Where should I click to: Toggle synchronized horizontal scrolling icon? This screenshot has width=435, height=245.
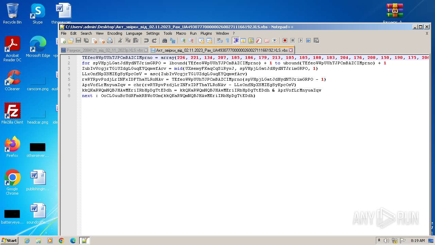pos(209,40)
